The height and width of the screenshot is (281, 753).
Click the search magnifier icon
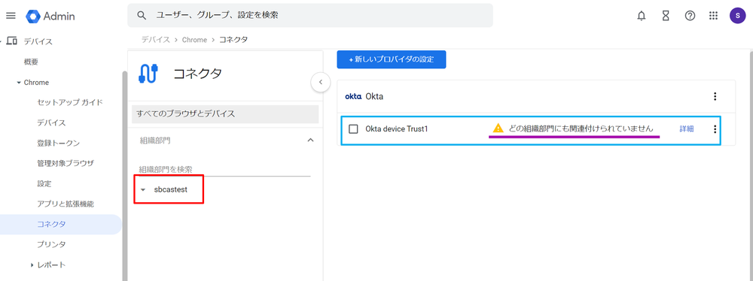[142, 15]
